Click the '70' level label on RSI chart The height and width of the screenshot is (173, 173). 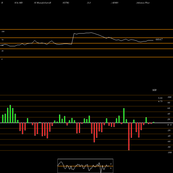pyautogui.click(x=2, y=40)
